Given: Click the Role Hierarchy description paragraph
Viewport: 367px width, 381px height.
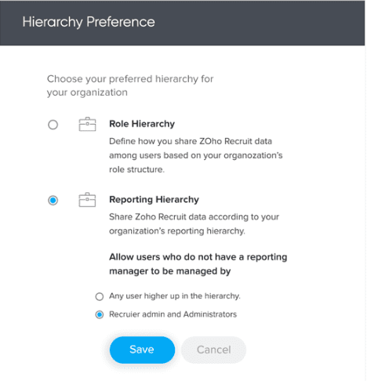Looking at the screenshot, I should click(196, 155).
